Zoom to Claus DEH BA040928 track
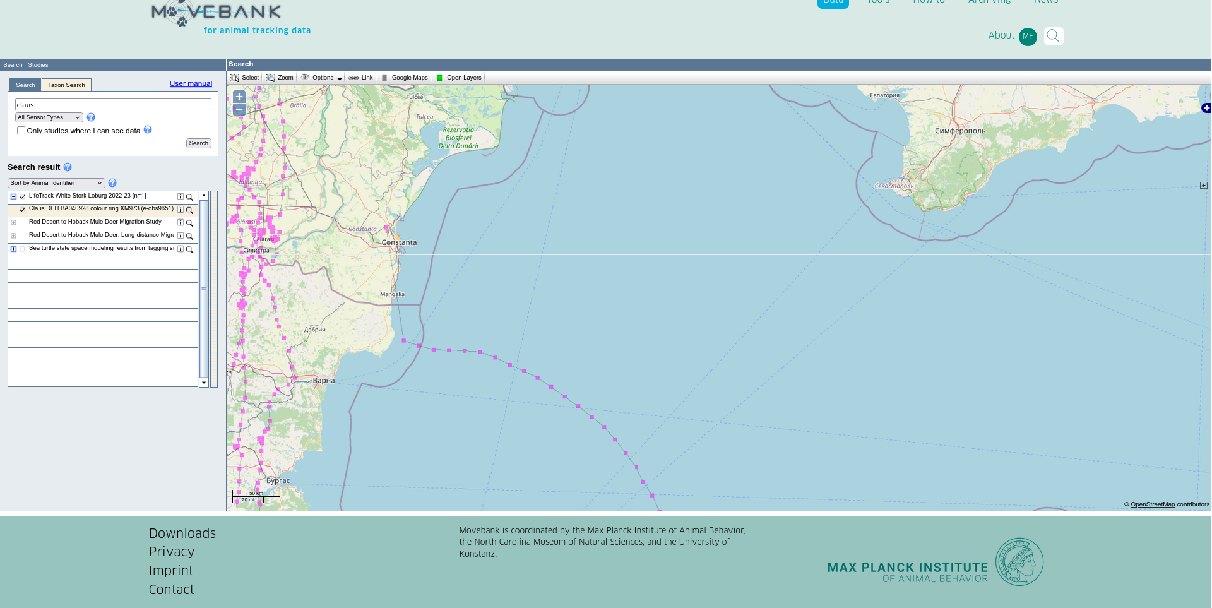 click(x=189, y=210)
